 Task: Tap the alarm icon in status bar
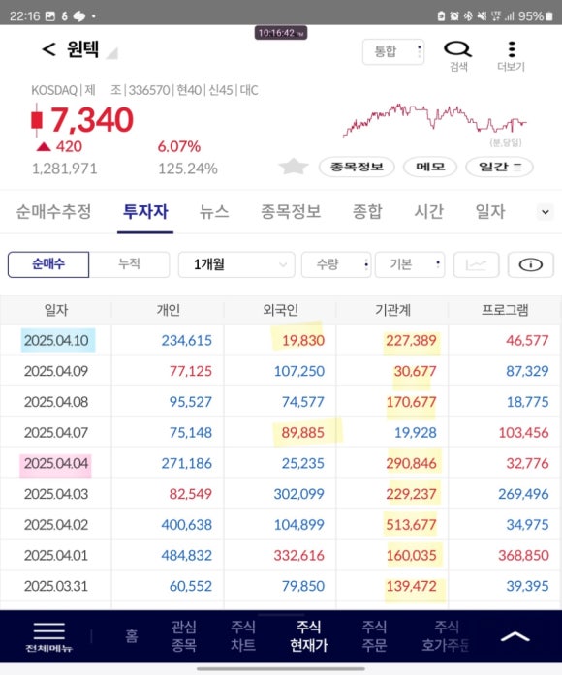point(454,16)
